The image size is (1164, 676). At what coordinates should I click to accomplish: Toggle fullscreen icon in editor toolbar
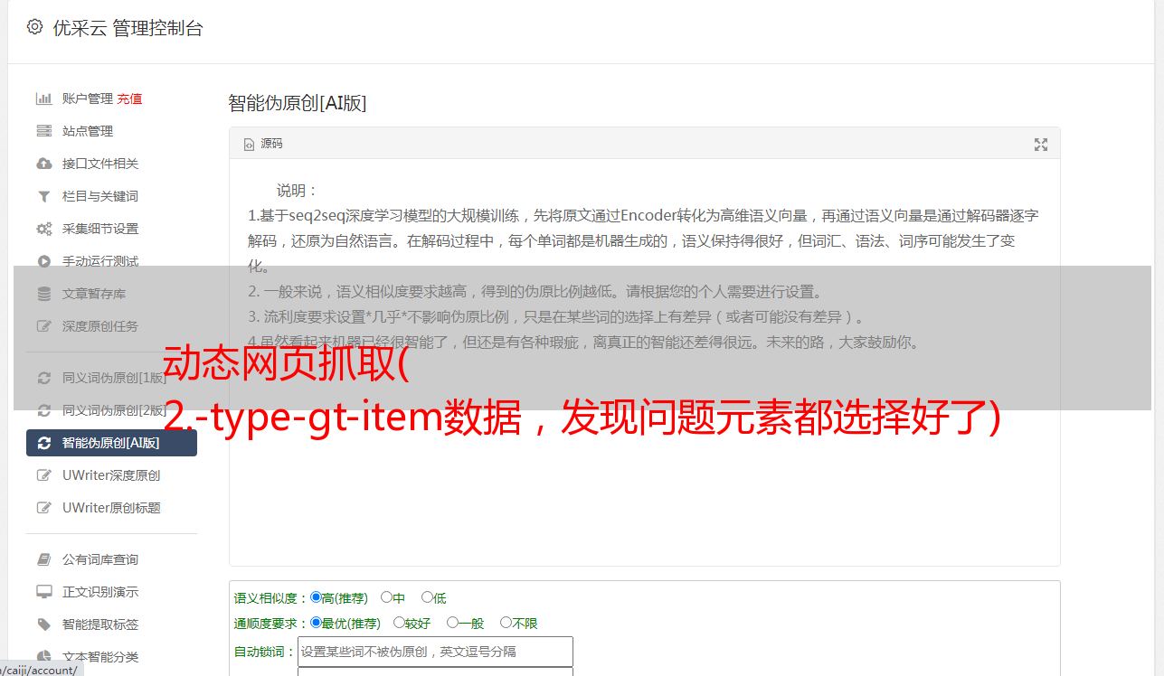[x=1041, y=145]
